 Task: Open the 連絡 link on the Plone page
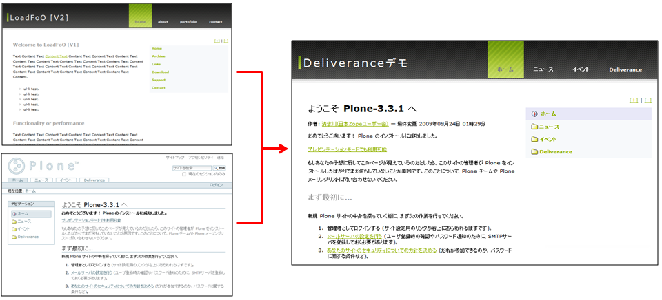pyautogui.click(x=221, y=157)
